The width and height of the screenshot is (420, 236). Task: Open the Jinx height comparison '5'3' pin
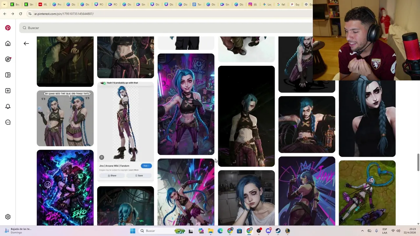(65, 118)
